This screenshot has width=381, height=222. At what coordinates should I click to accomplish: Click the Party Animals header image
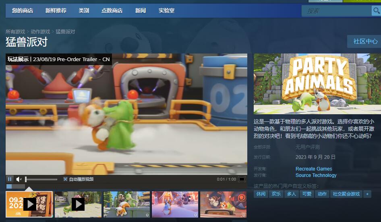317,84
